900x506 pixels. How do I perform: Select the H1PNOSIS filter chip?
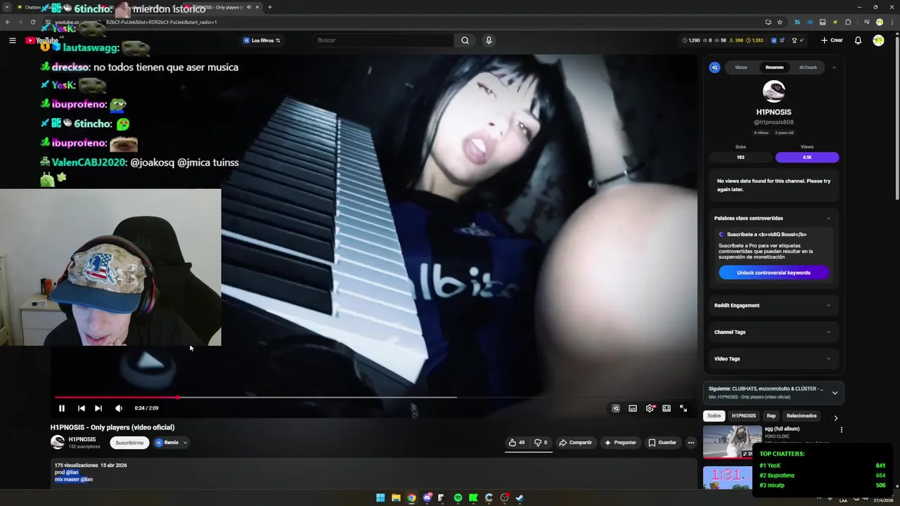[743, 416]
